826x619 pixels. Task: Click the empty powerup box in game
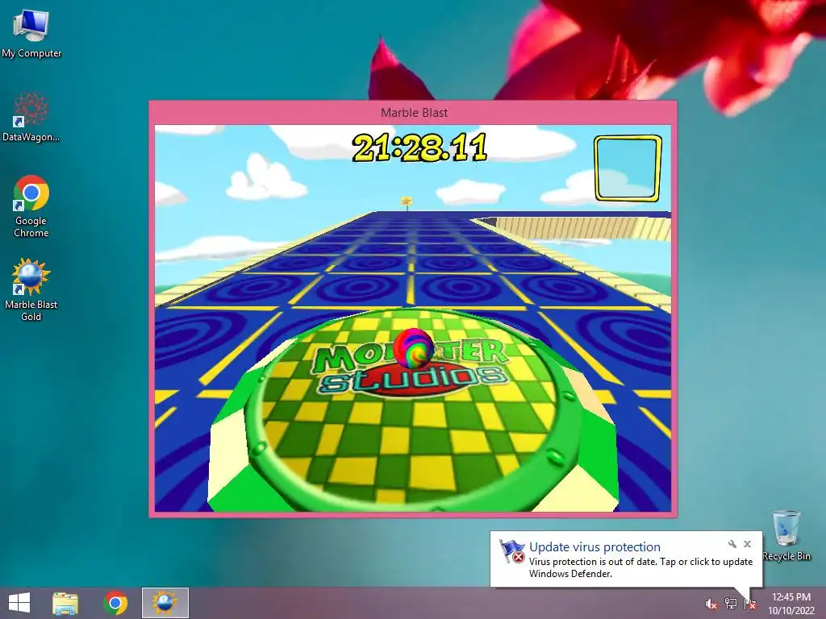(x=628, y=168)
